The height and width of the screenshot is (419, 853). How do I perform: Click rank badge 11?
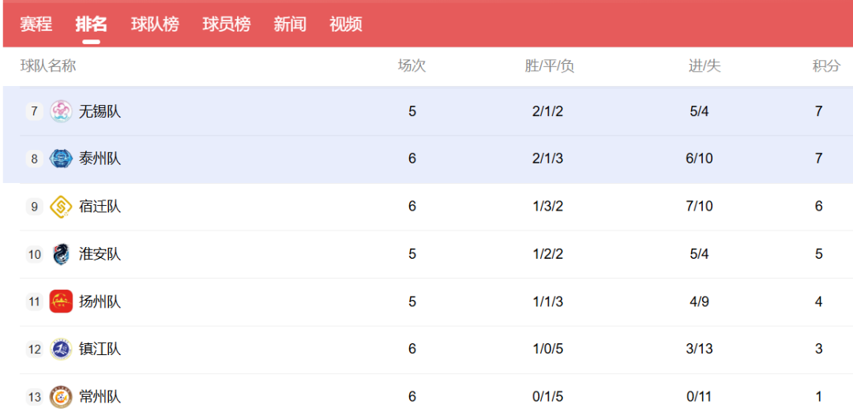click(x=34, y=301)
